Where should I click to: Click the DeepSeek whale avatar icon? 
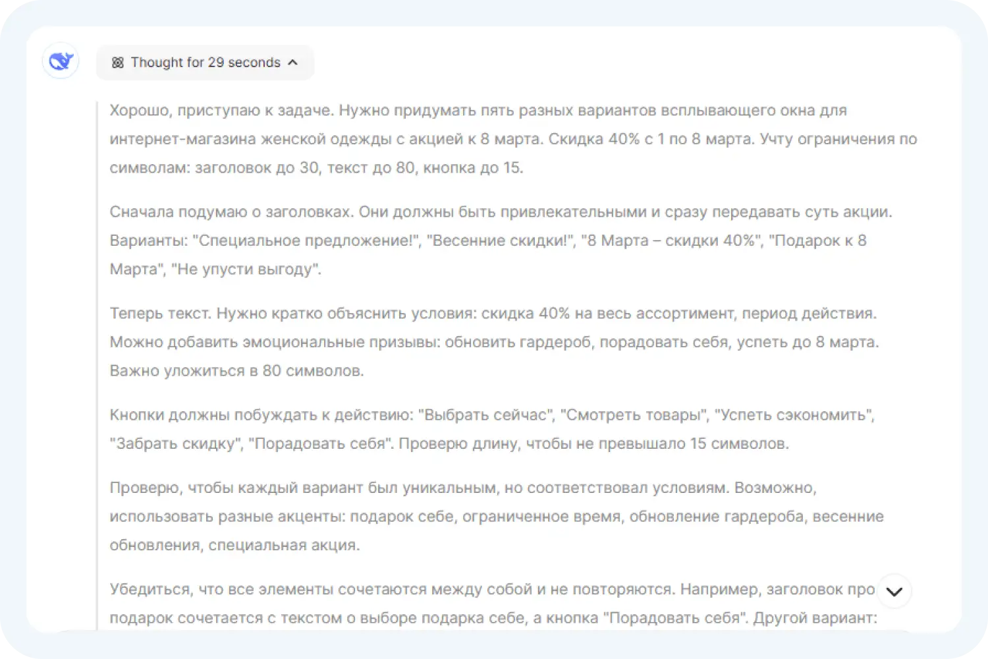61,61
